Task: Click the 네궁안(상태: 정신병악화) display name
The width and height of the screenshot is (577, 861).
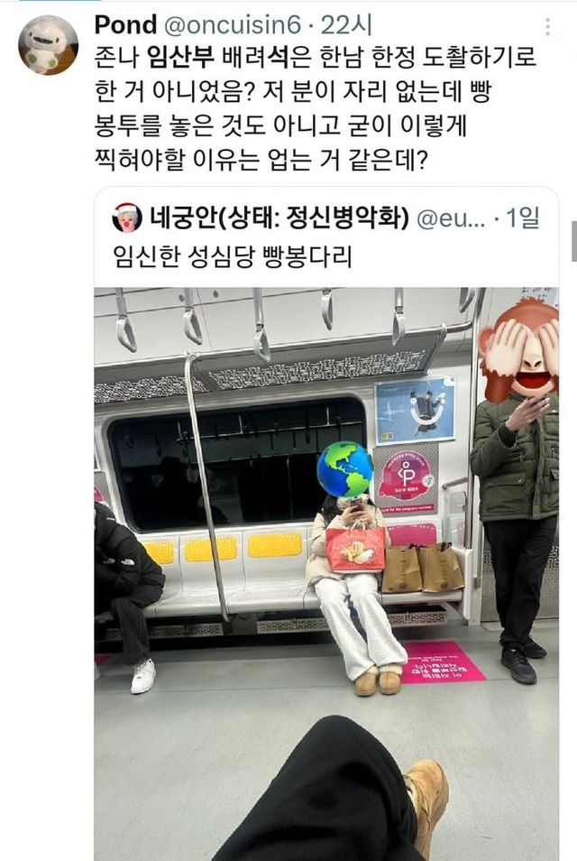Action: pyautogui.click(x=279, y=218)
